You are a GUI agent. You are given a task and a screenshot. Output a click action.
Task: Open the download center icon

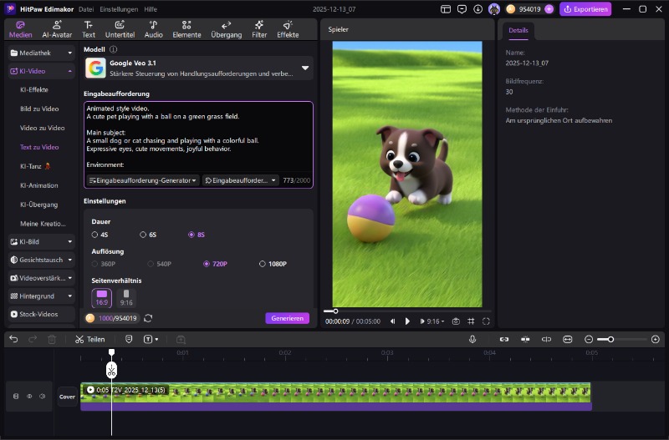(x=477, y=9)
